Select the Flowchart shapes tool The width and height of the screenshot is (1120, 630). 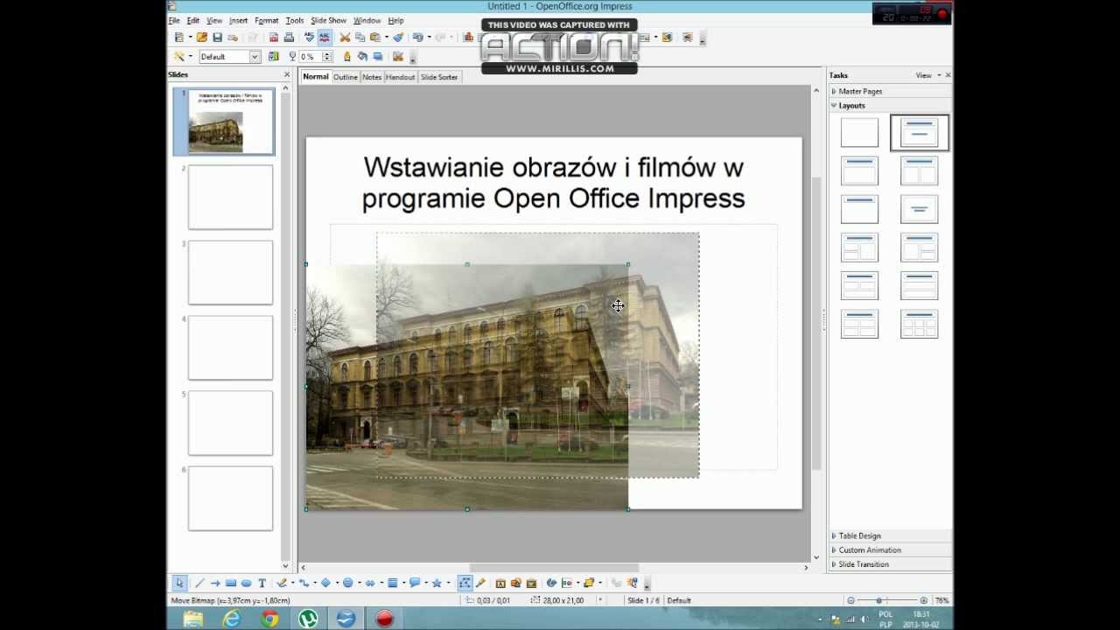pyautogui.click(x=393, y=583)
